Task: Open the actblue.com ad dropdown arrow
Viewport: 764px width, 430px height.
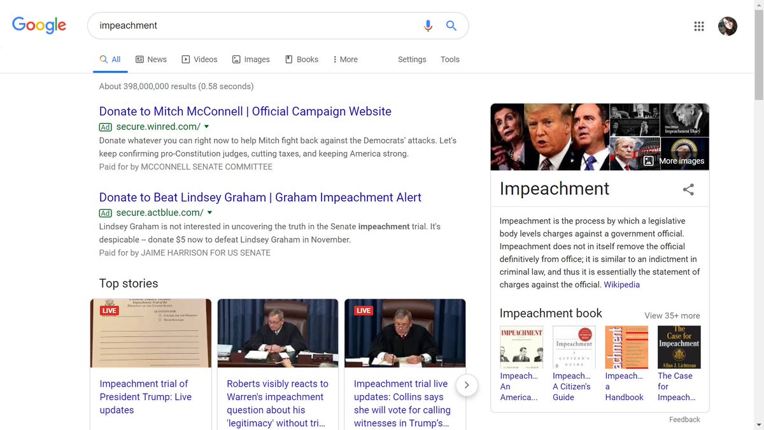Action: (210, 213)
